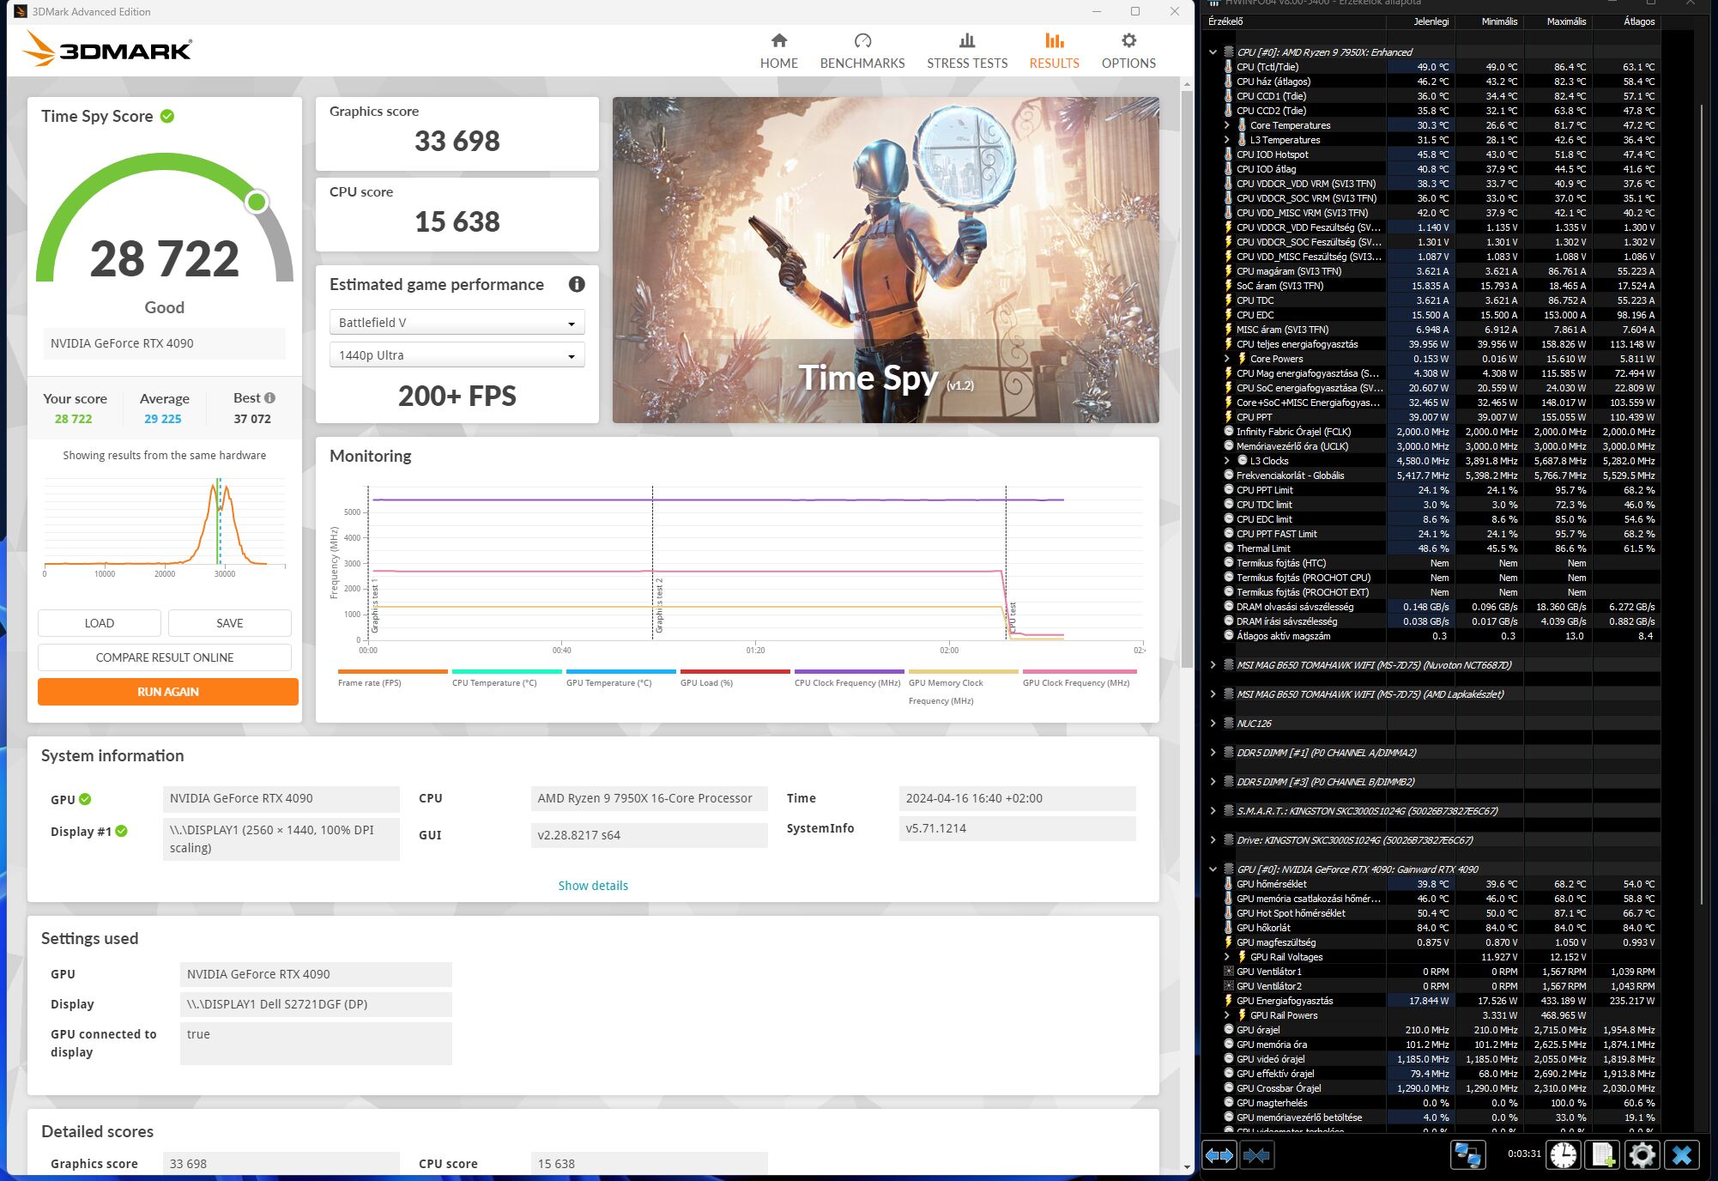Click the score distribution histogram chart
Viewport: 1718px width, 1181px height.
165,526
